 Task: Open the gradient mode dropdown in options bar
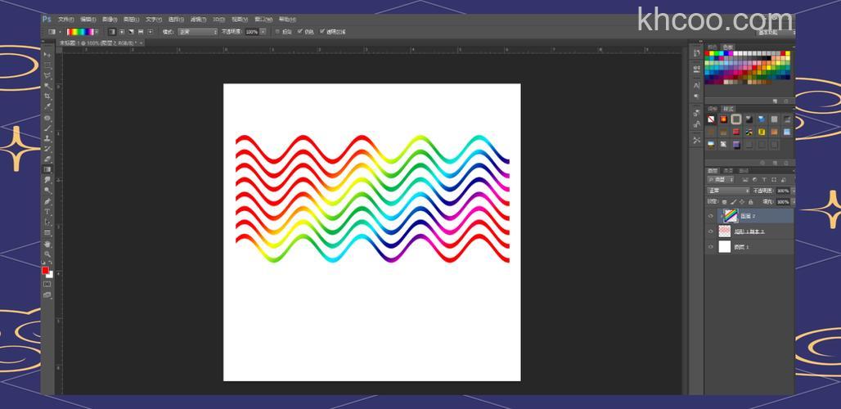point(200,32)
